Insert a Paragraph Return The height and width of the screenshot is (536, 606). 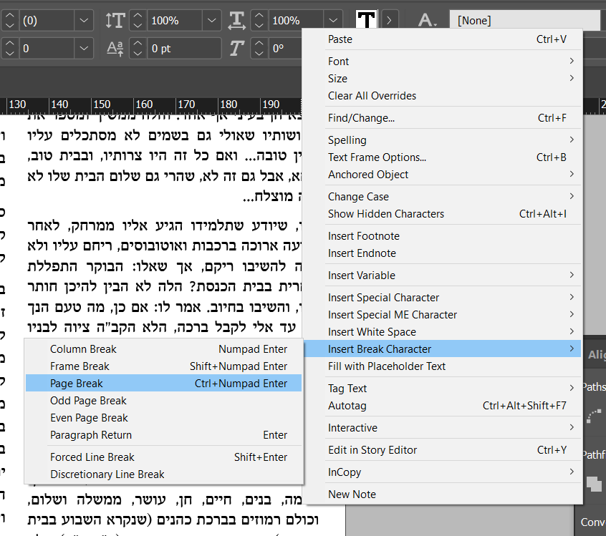(163, 435)
